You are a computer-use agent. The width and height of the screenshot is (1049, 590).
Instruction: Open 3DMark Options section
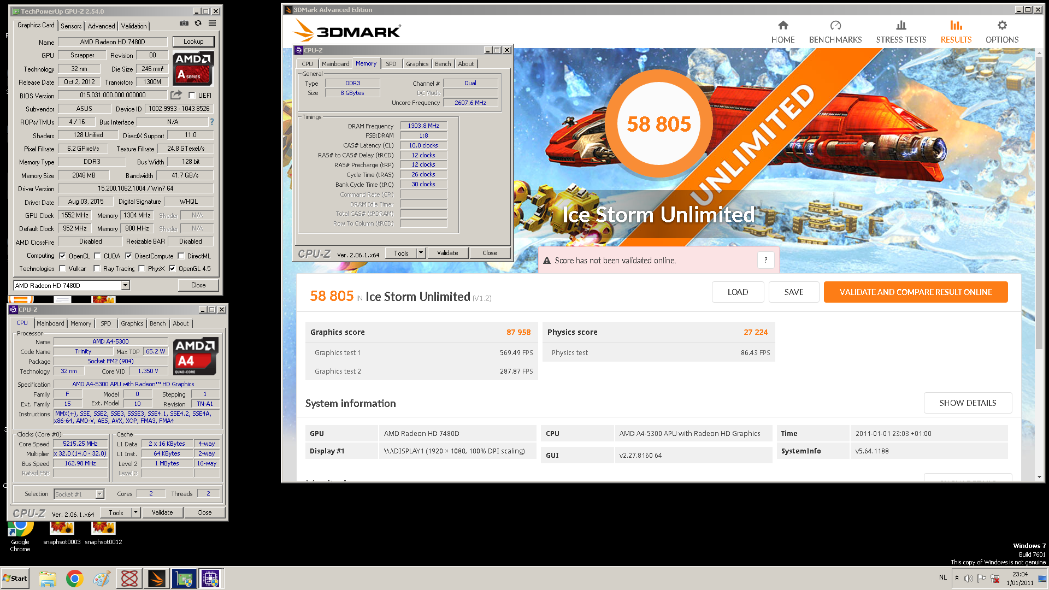(x=1002, y=32)
